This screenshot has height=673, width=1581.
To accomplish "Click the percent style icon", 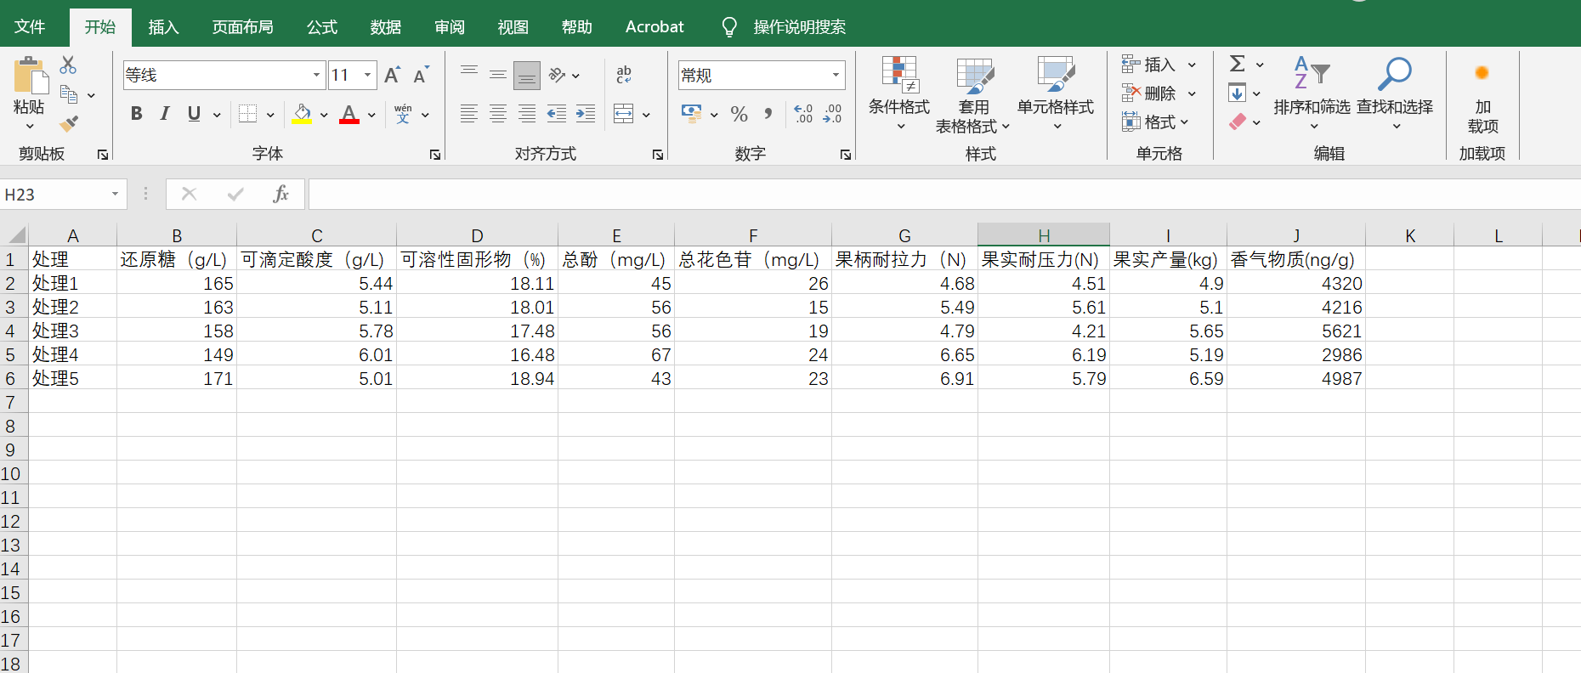I will pos(739,114).
